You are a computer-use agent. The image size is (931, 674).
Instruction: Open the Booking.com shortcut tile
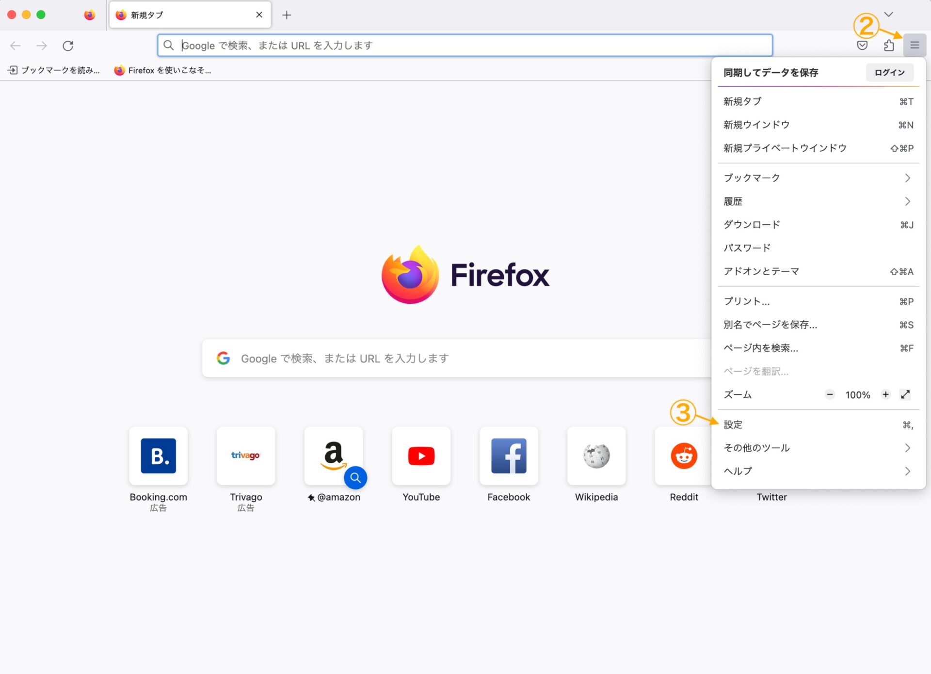click(158, 455)
